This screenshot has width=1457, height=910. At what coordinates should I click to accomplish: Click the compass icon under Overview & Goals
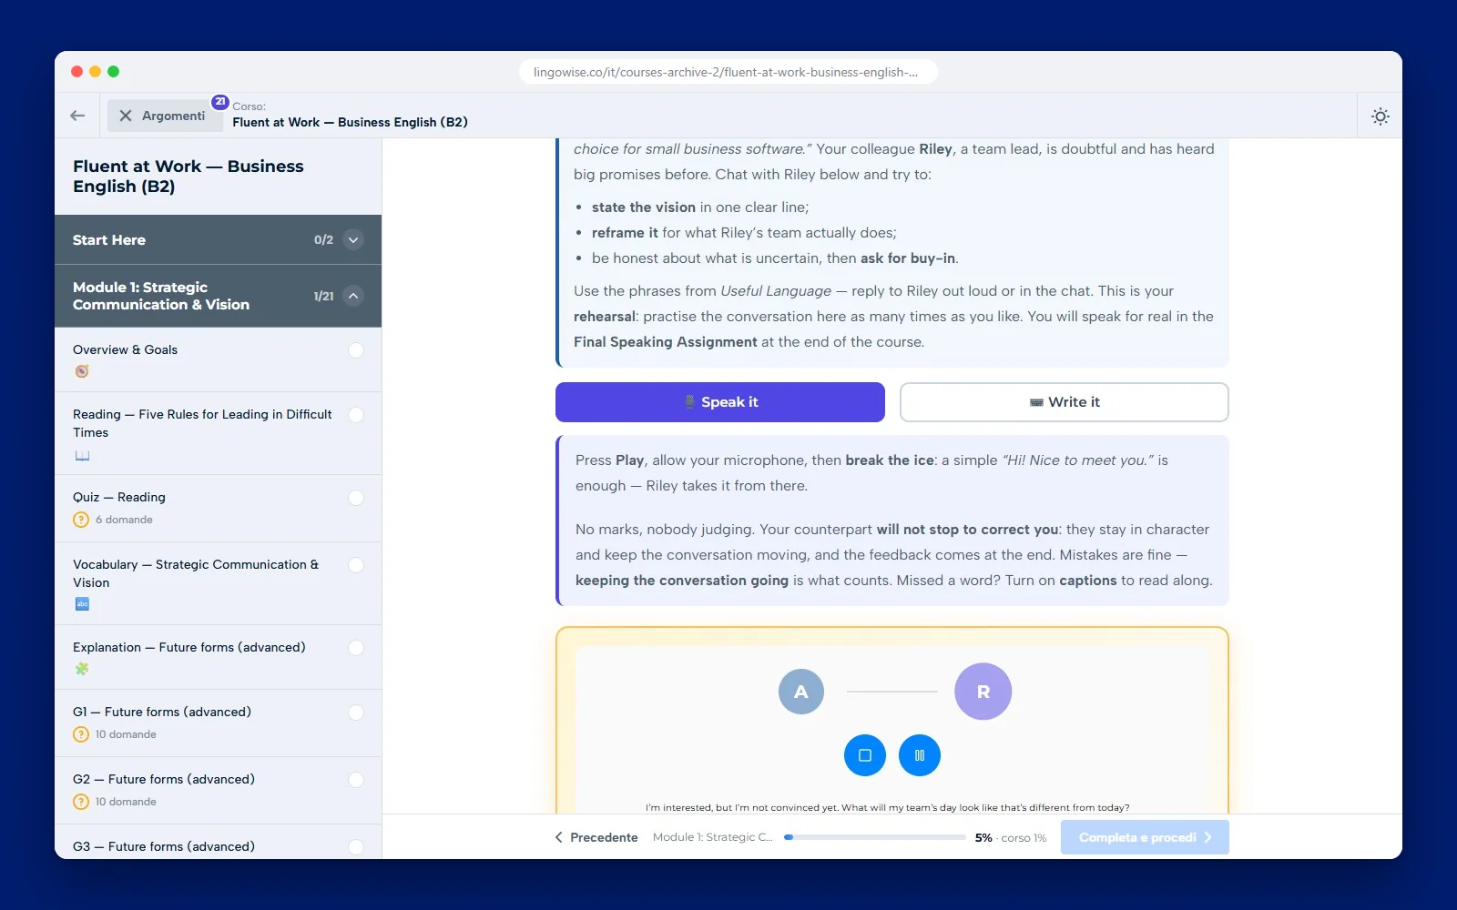[x=82, y=371]
